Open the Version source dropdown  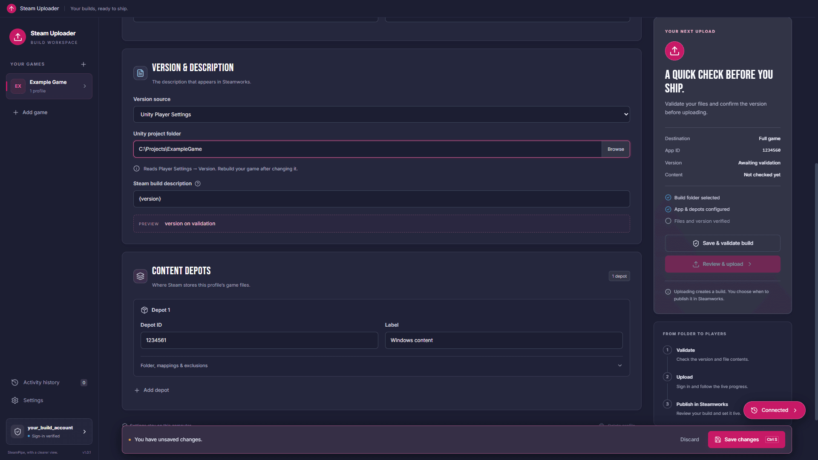[381, 115]
